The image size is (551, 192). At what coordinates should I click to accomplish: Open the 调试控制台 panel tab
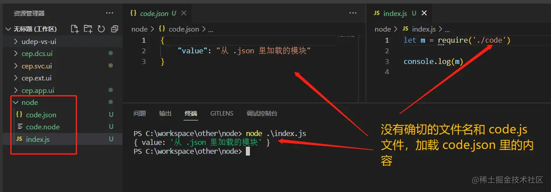click(262, 113)
